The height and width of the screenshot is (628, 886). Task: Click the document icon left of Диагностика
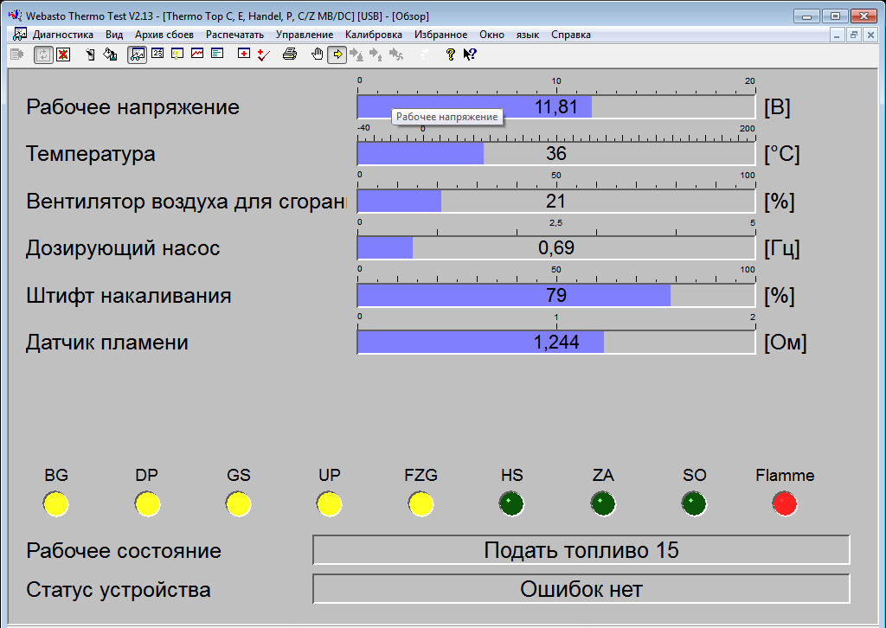click(20, 35)
